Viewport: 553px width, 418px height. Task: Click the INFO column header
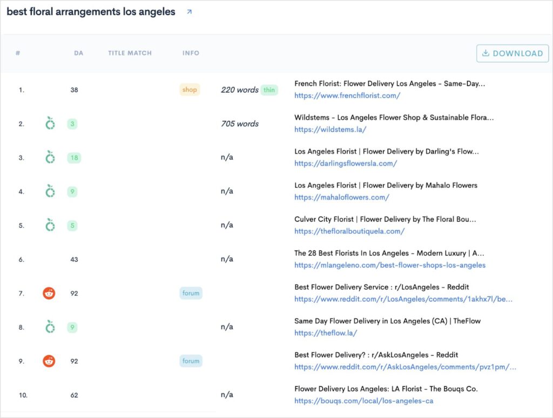[x=191, y=53]
